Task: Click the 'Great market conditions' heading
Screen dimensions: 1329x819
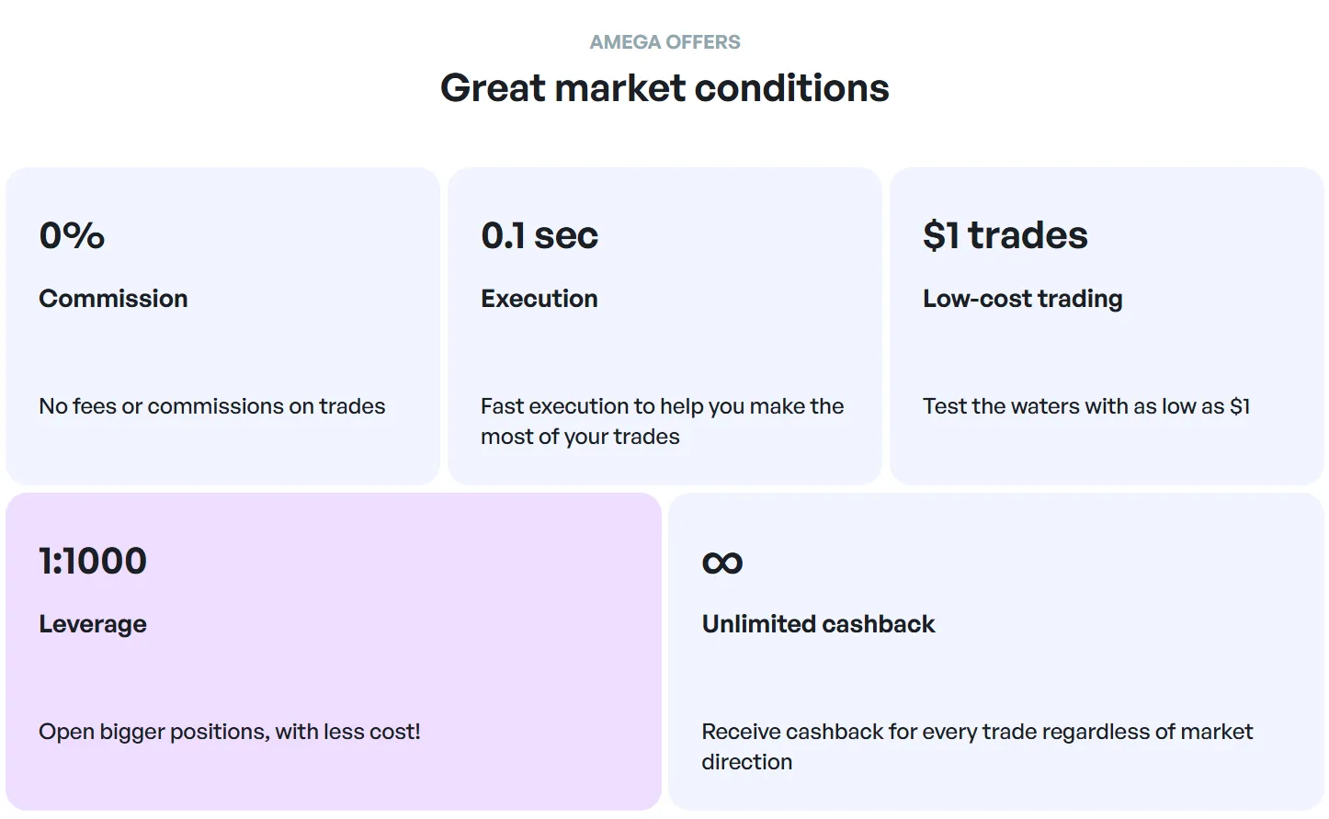Action: click(x=664, y=88)
